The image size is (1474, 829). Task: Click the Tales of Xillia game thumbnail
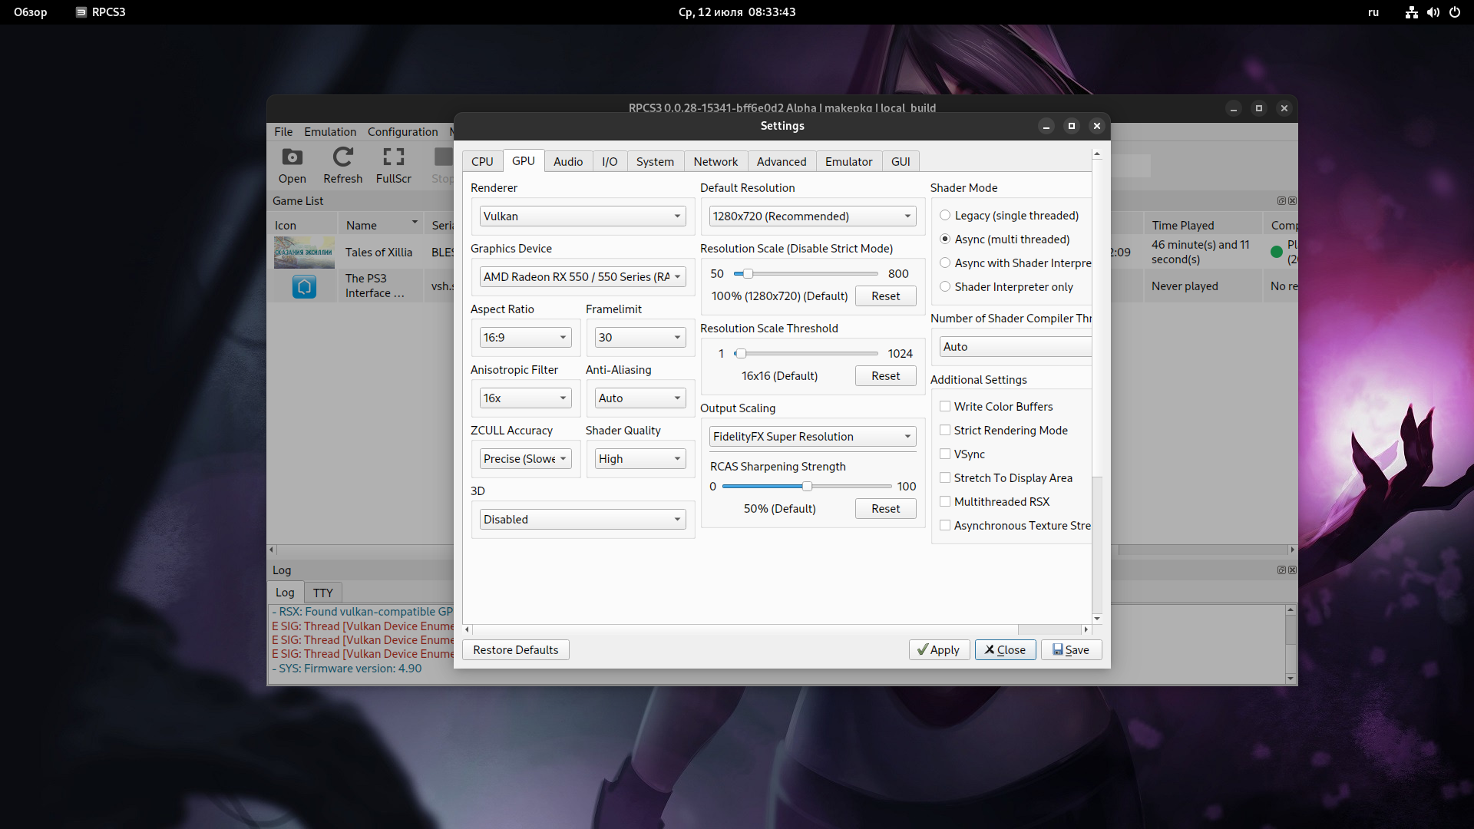pyautogui.click(x=304, y=253)
